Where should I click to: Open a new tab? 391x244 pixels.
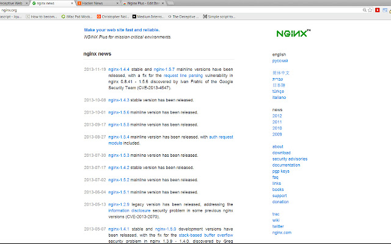[x=170, y=3]
